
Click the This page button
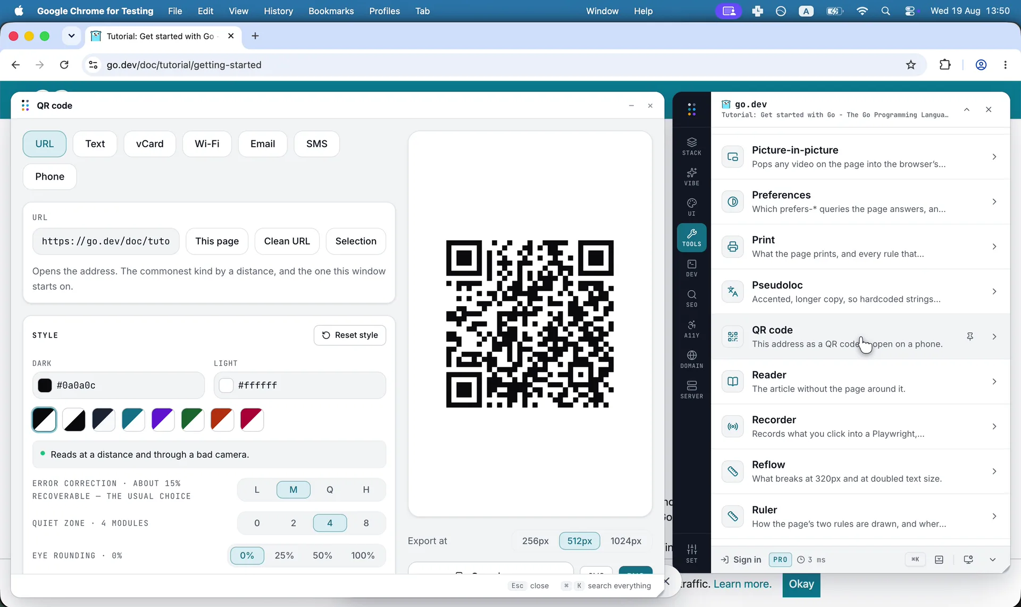pos(217,241)
